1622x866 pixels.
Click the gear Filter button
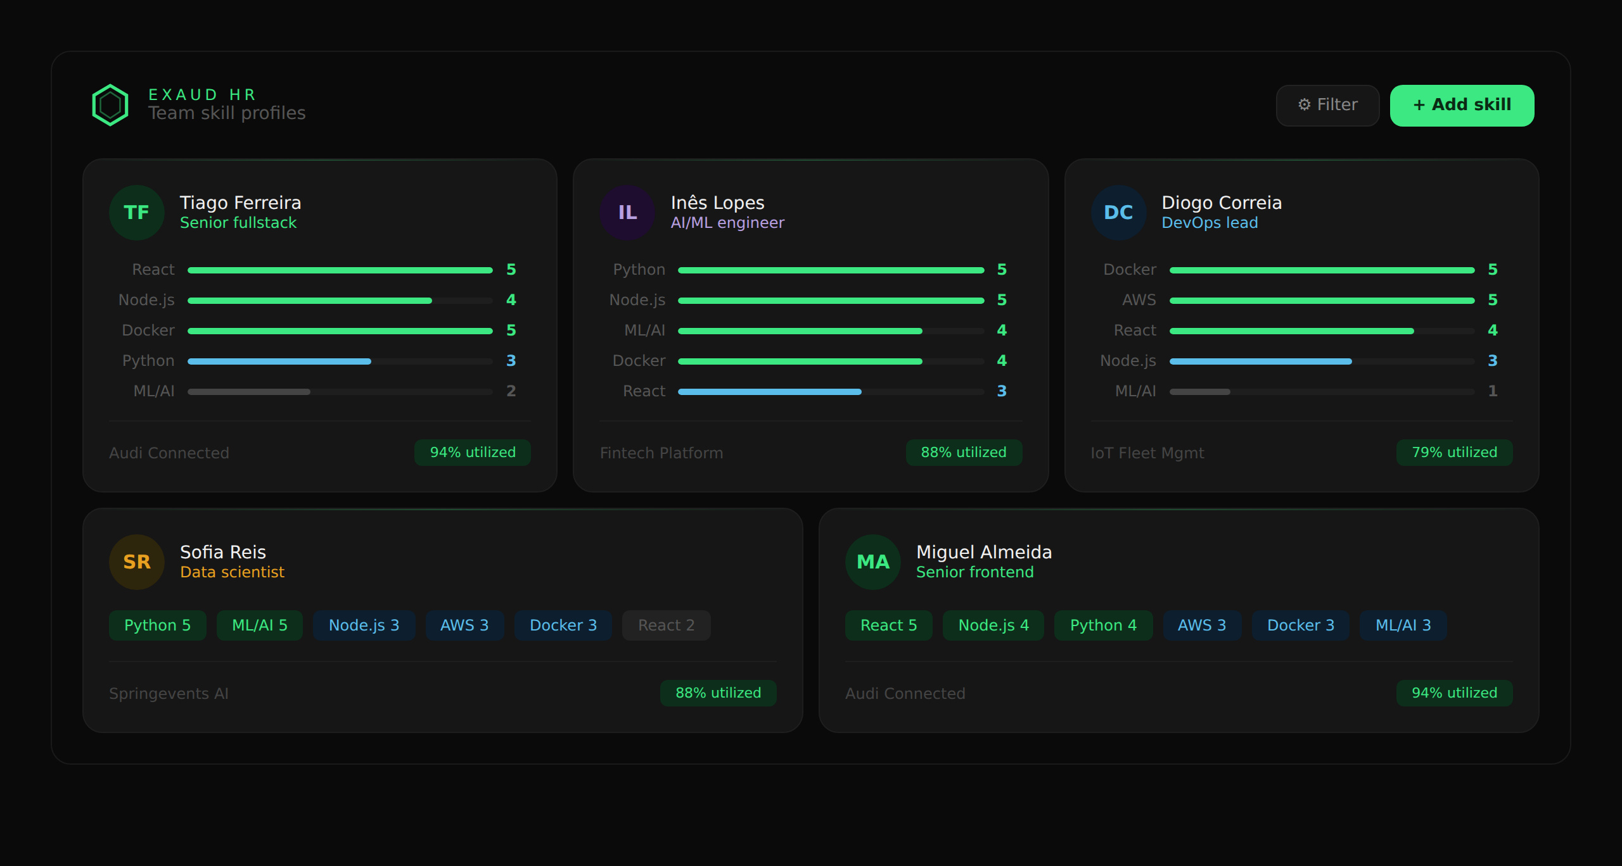tap(1327, 105)
